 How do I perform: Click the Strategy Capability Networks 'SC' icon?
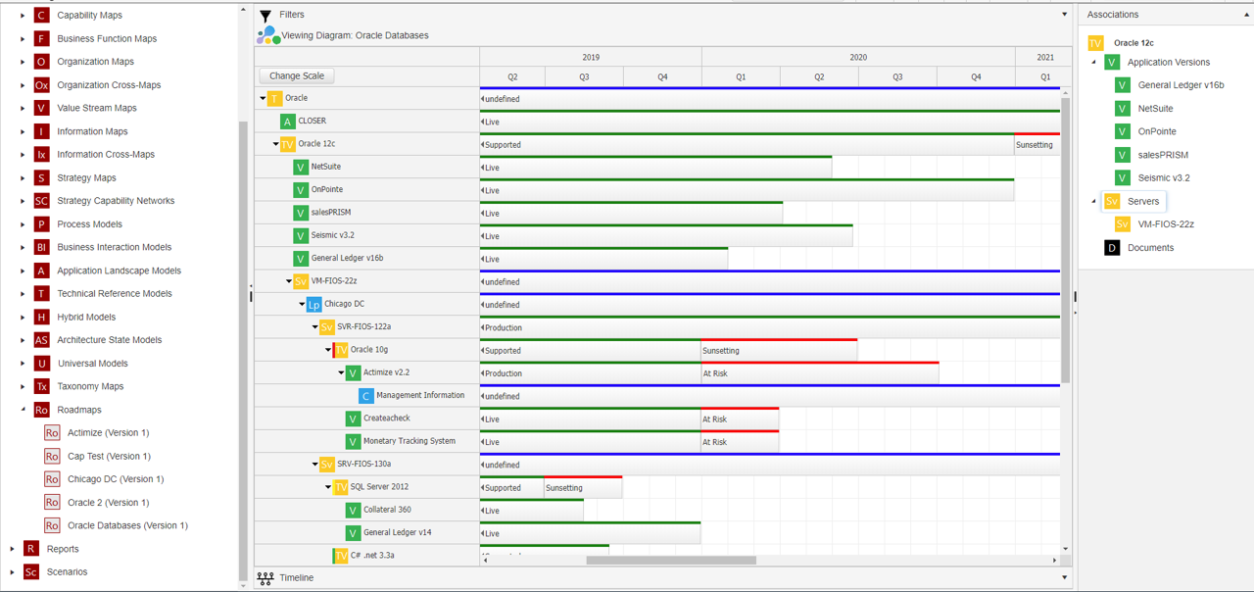coord(41,201)
